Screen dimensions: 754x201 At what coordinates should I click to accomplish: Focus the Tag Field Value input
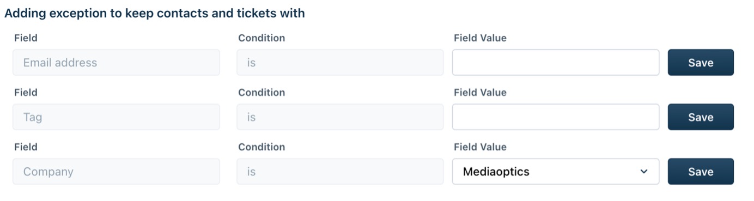pyautogui.click(x=556, y=117)
